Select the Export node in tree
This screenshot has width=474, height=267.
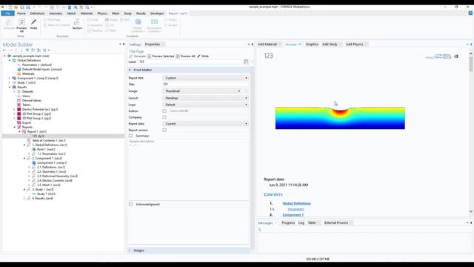[x=24, y=122]
